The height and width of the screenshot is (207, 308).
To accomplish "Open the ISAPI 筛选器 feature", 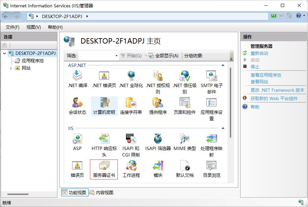I will click(158, 142).
